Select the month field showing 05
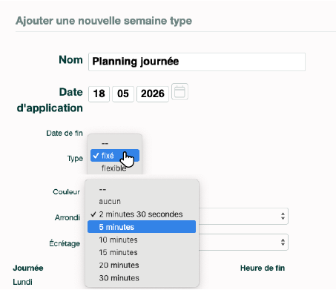The height and width of the screenshot is (290, 336). (123, 94)
